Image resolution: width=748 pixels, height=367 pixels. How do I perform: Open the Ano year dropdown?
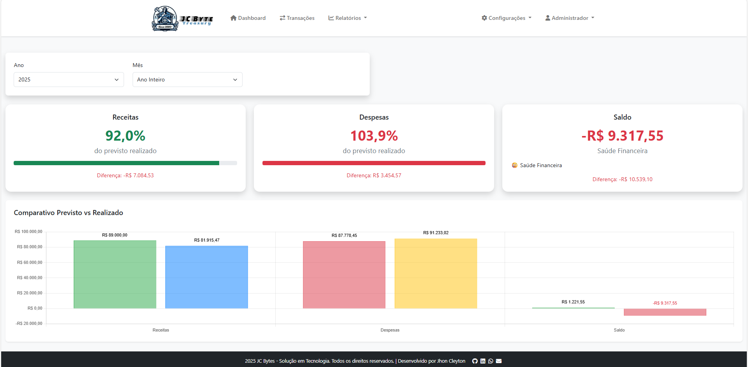click(69, 79)
